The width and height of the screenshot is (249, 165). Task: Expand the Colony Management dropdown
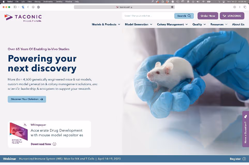(172, 24)
